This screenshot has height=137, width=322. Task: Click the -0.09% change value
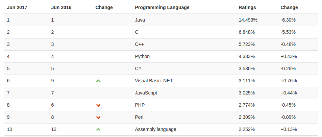point(288,117)
